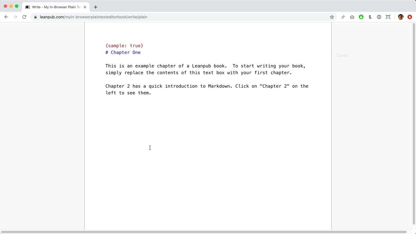Click the vertical scrollbar on the right
Viewport: 416px width, 234px height.
click(x=414, y=124)
